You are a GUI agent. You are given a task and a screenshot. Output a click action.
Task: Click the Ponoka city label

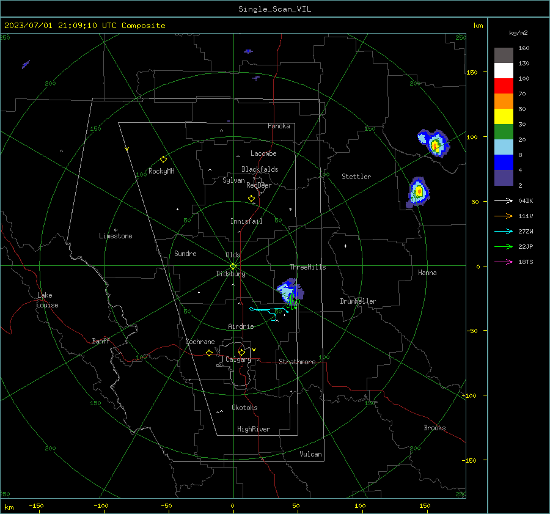pos(279,126)
